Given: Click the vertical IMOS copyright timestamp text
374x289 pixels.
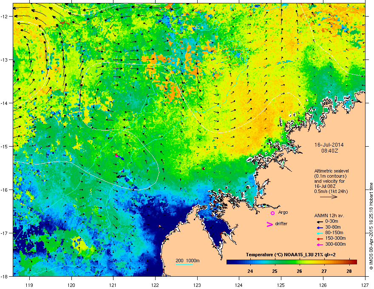Looking at the screenshot, I should pyautogui.click(x=371, y=226).
